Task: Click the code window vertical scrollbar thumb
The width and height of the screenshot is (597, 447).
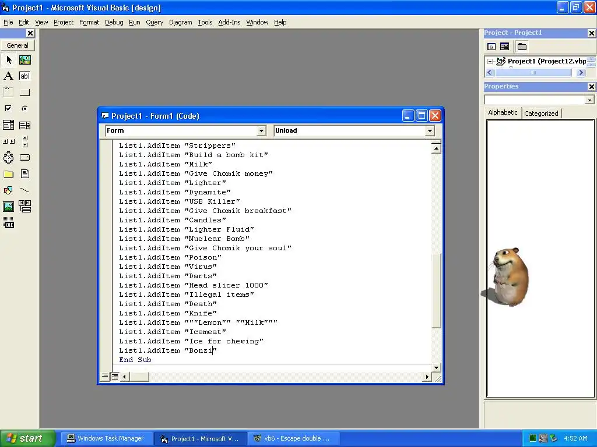Action: pos(436,291)
